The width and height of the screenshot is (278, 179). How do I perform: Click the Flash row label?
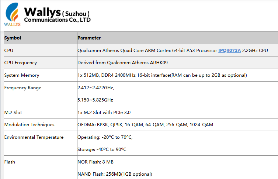(x=10, y=162)
